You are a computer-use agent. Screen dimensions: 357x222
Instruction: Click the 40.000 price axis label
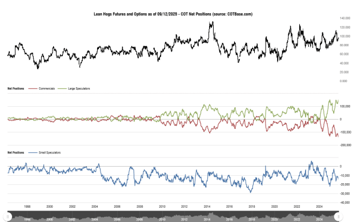344,63
